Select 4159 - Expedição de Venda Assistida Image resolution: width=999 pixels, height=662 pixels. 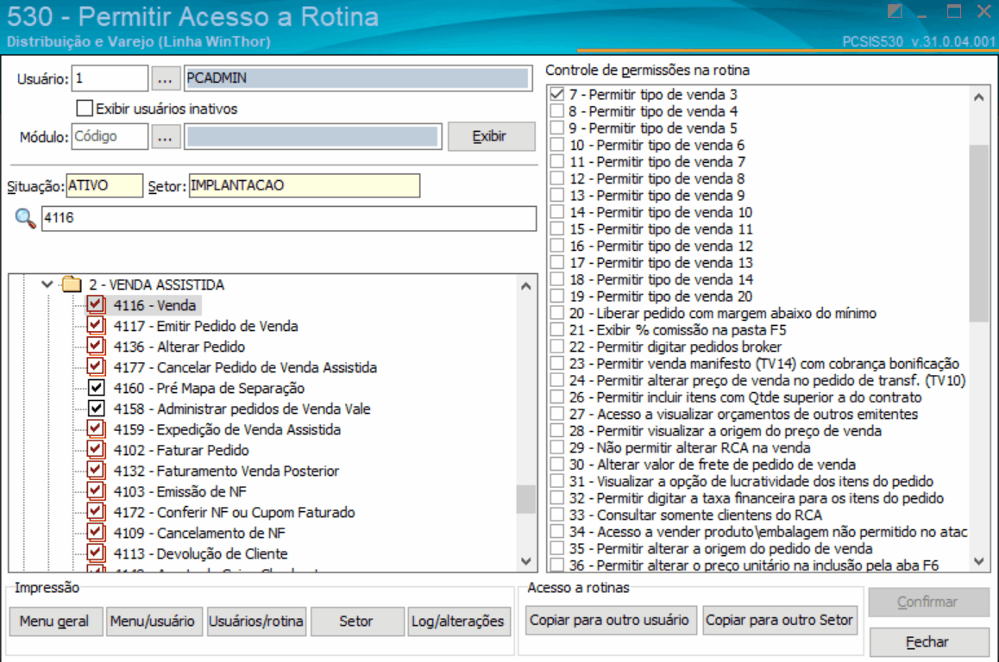click(227, 429)
